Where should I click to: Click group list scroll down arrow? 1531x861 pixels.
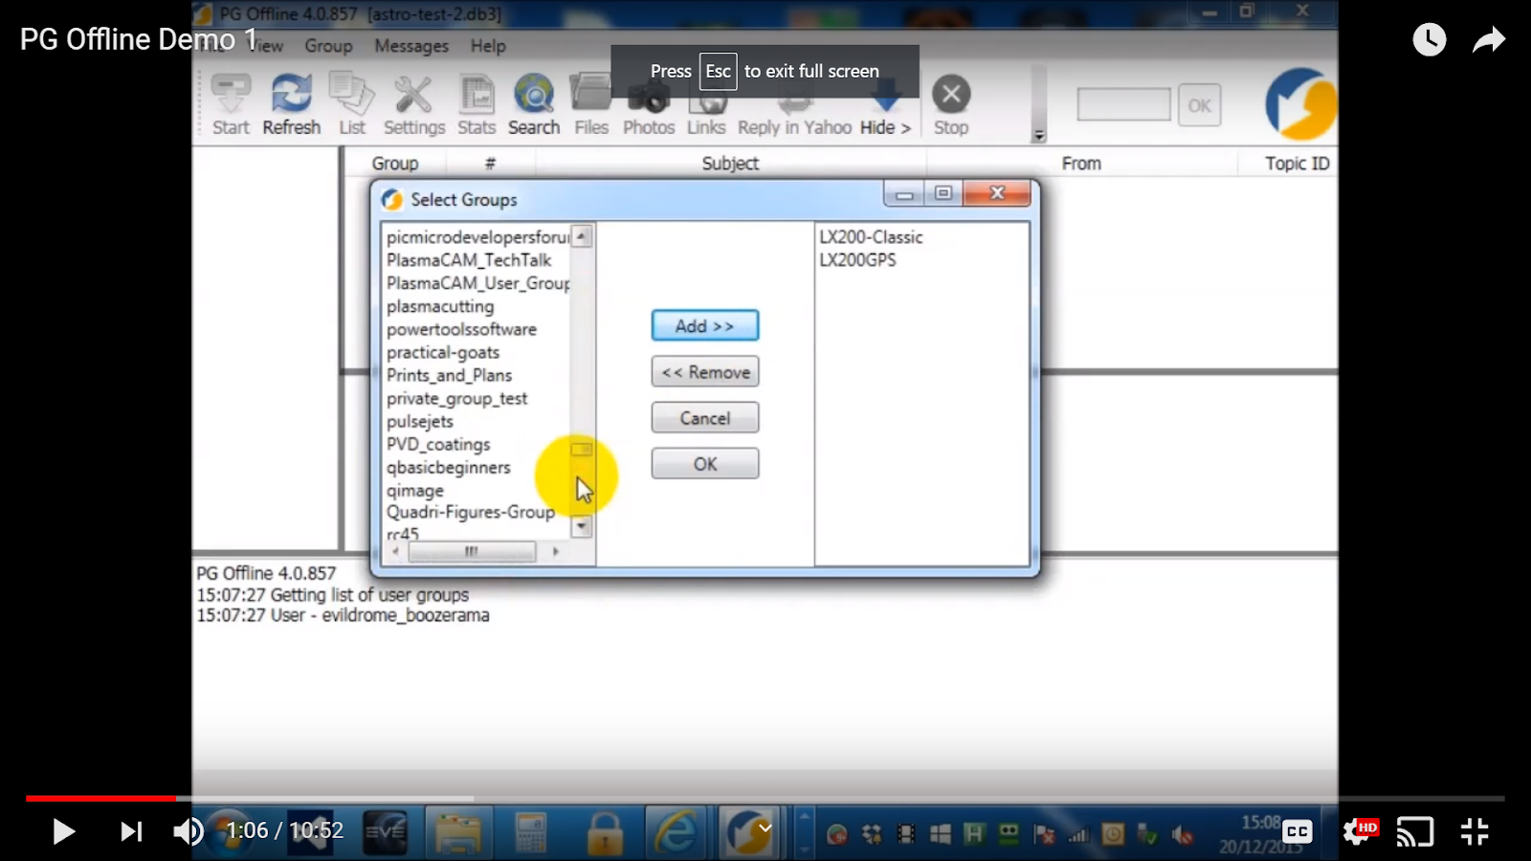[x=582, y=527]
